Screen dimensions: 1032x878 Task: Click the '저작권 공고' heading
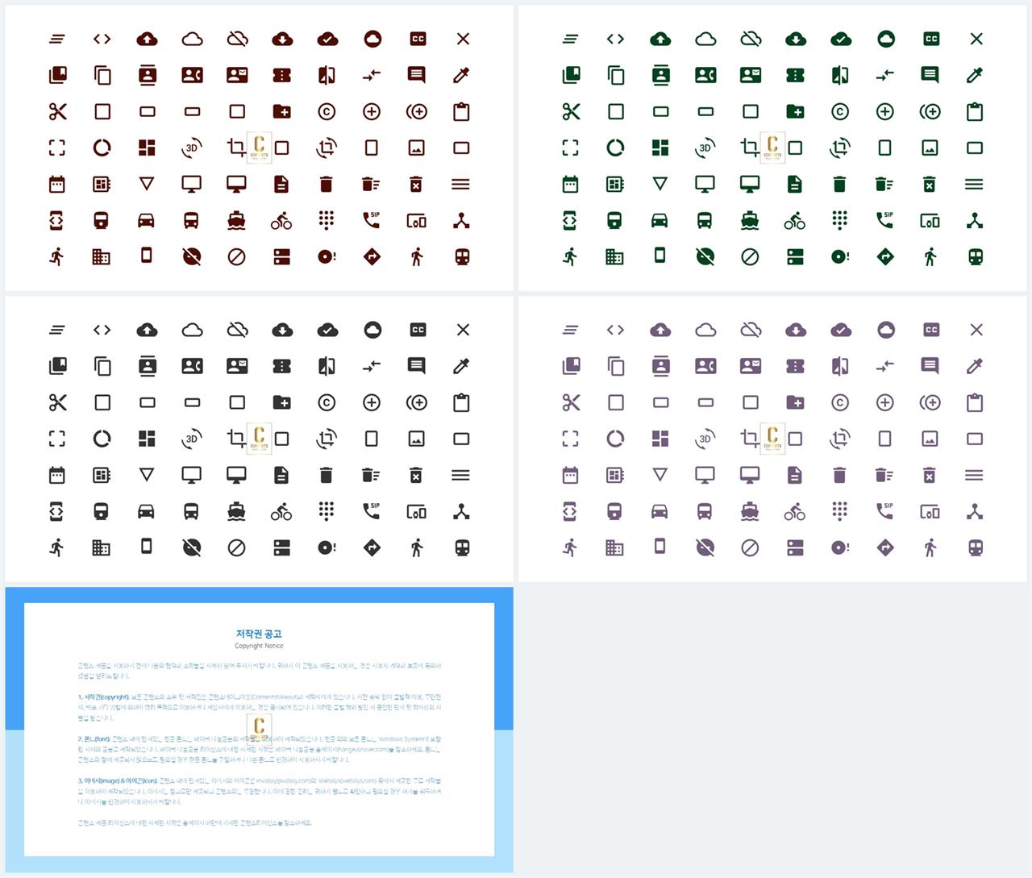259,634
